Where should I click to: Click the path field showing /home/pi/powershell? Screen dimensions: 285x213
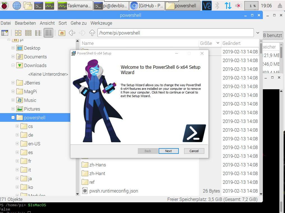pyautogui.click(x=175, y=33)
